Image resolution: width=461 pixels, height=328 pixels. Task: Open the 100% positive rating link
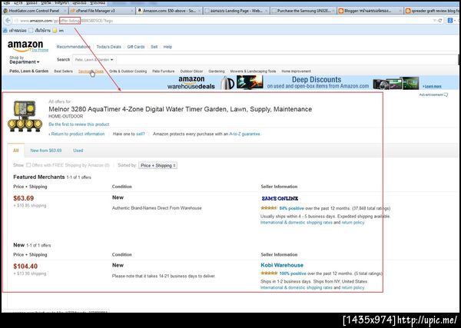click(x=293, y=273)
